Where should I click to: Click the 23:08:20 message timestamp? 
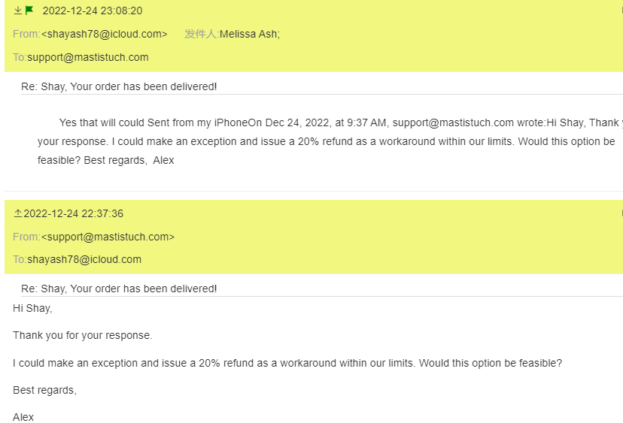(92, 11)
